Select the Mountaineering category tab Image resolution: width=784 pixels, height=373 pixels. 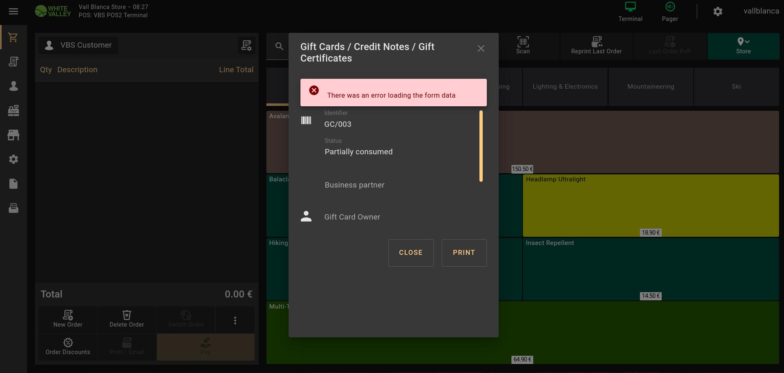coord(651,87)
